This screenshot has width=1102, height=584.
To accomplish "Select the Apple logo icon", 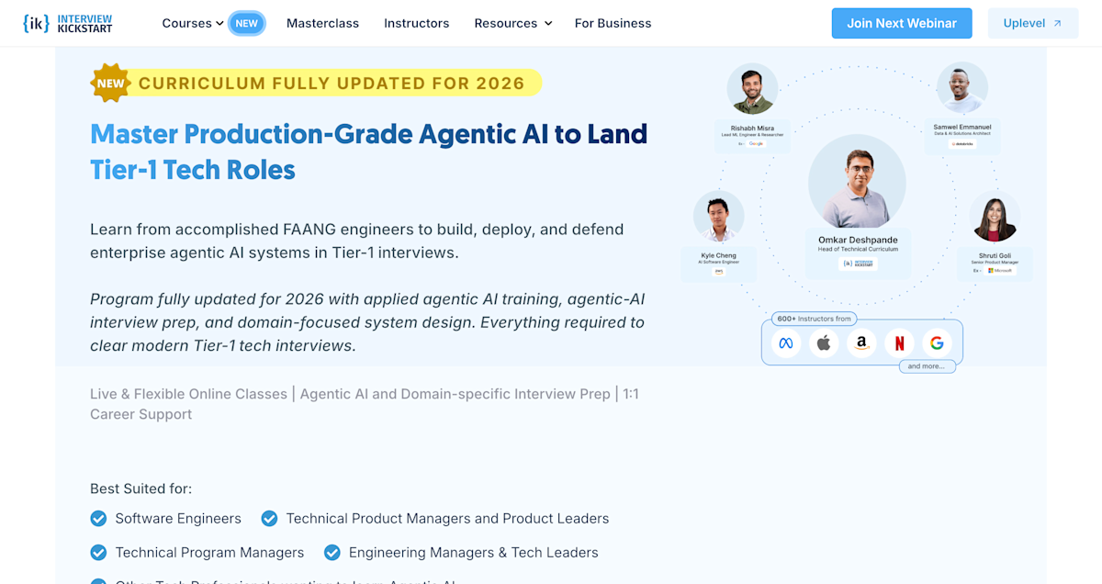I will click(x=824, y=343).
